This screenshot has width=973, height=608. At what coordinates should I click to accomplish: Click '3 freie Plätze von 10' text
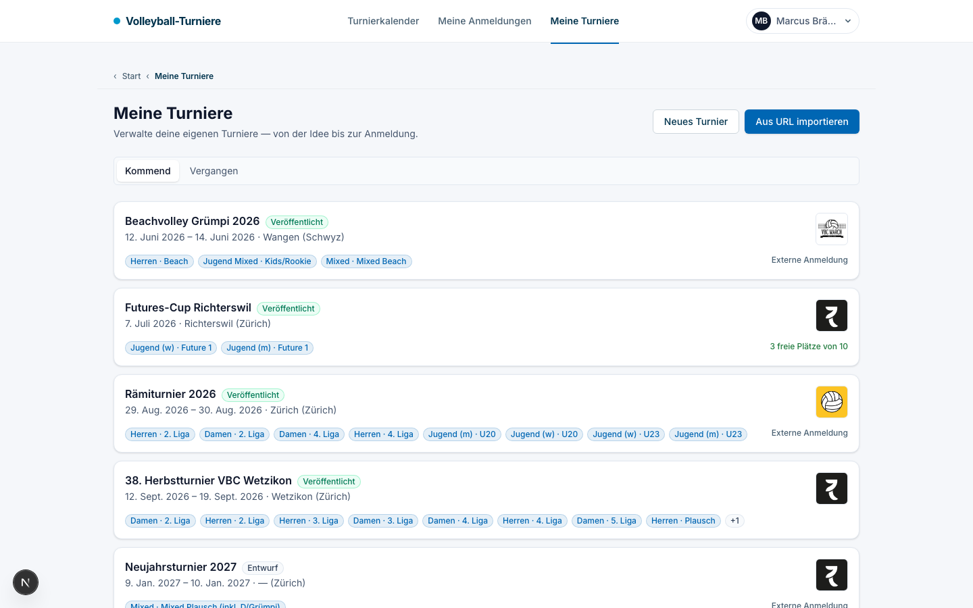pos(809,347)
